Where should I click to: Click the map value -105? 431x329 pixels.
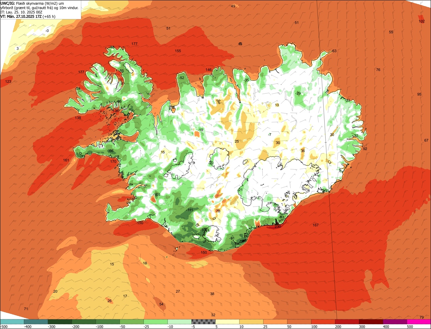(157, 195)
